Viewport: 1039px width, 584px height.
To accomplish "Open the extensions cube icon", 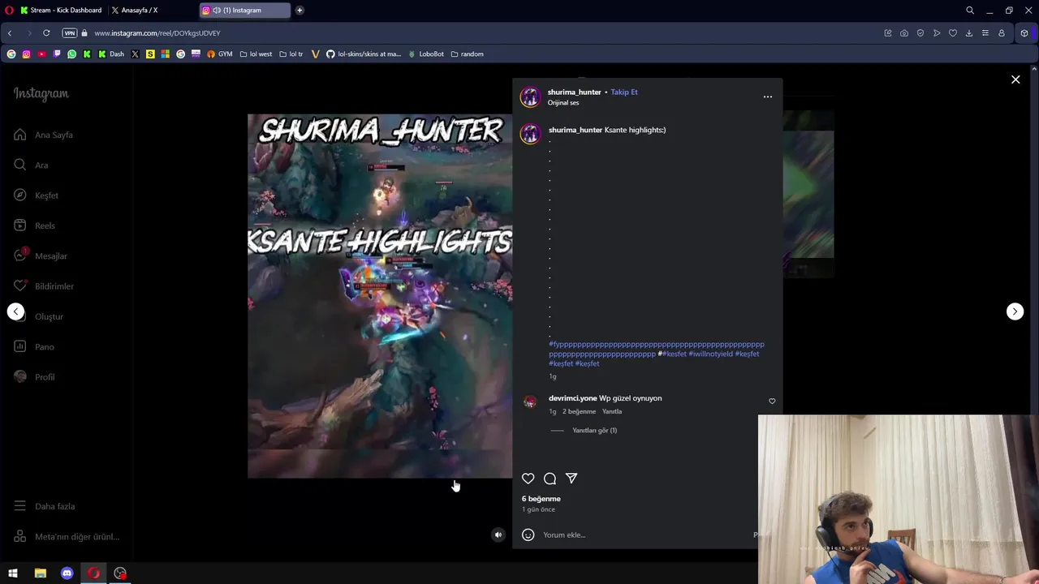I will click(x=1024, y=33).
